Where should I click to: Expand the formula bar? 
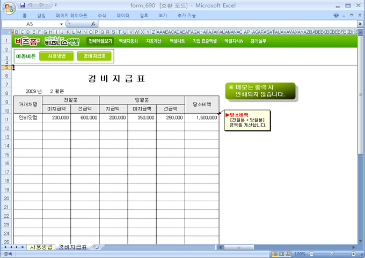pyautogui.click(x=360, y=24)
